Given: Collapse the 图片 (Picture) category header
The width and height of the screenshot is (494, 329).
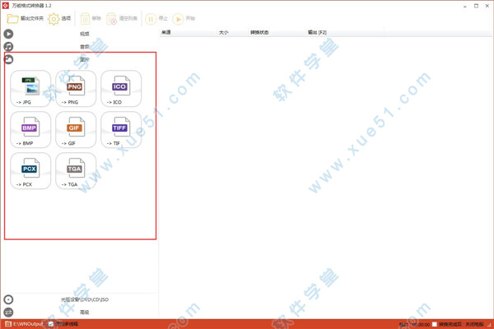Looking at the screenshot, I should (85, 59).
